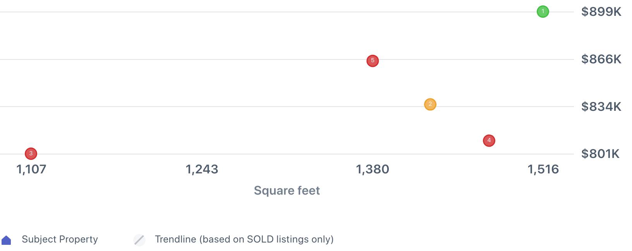This screenshot has height=251, width=632.
Task: Click the Subject Property house icon
Action: [x=7, y=240]
